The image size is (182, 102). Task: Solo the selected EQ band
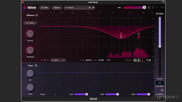pos(45,60)
